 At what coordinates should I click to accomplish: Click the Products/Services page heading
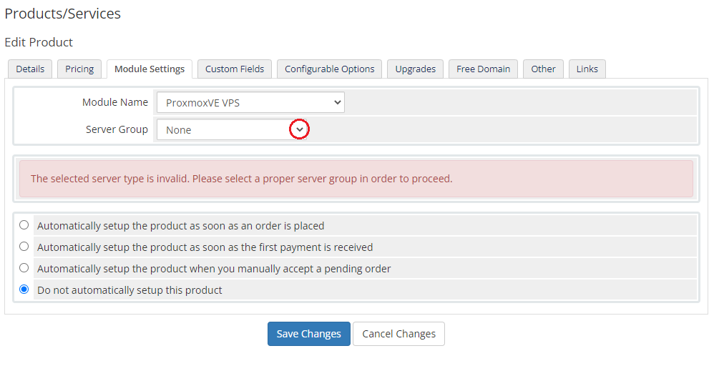(x=63, y=14)
